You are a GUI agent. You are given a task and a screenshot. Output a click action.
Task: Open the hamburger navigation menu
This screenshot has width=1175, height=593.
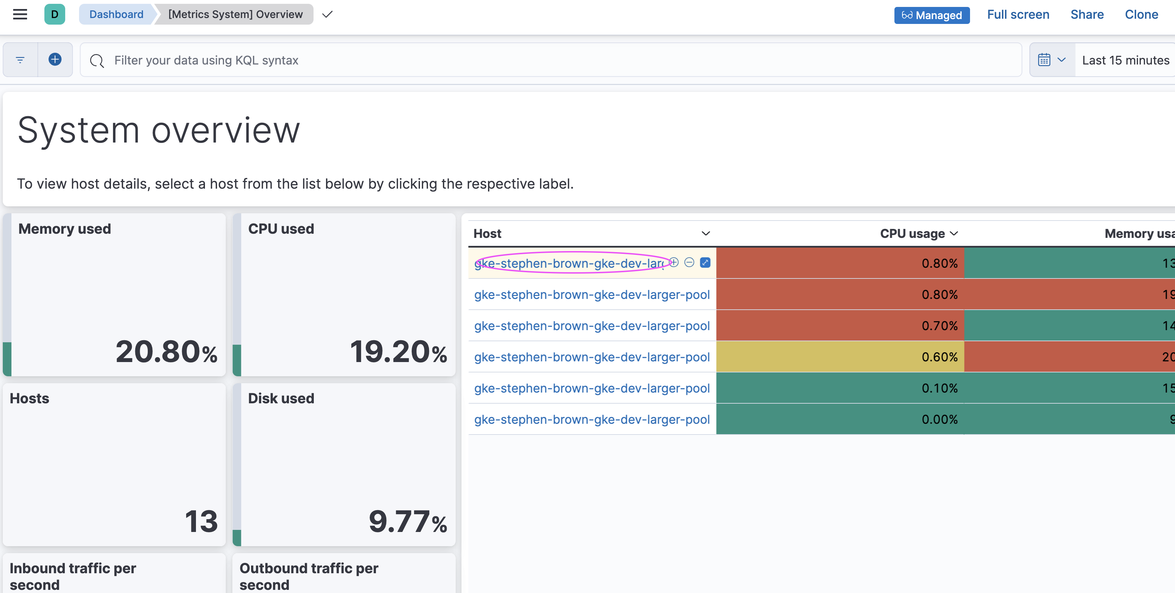coord(20,14)
